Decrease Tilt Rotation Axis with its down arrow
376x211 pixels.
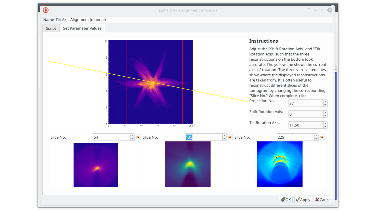(x=325, y=126)
